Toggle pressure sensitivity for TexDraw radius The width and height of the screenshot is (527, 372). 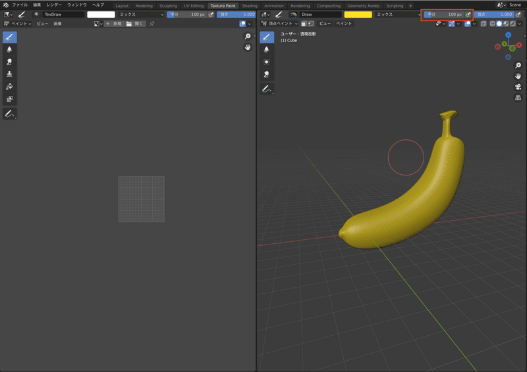[x=211, y=14]
